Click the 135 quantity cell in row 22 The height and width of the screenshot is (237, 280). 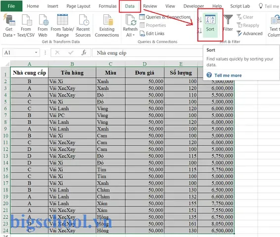pos(181,217)
